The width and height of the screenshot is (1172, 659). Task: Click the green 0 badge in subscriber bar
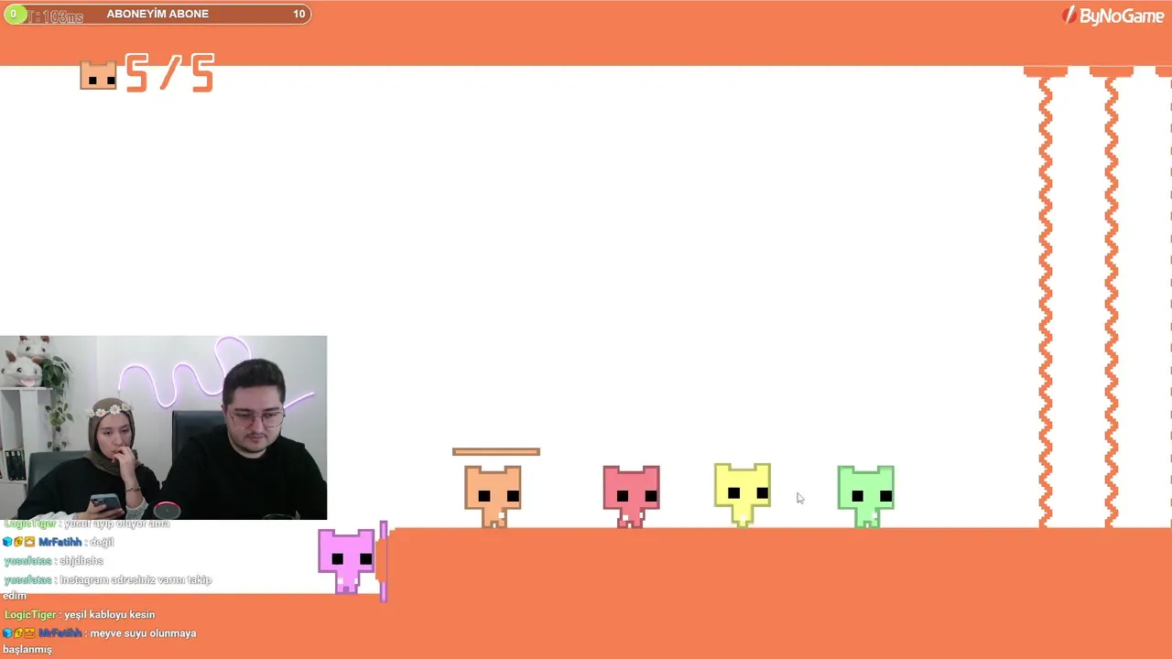coord(13,14)
